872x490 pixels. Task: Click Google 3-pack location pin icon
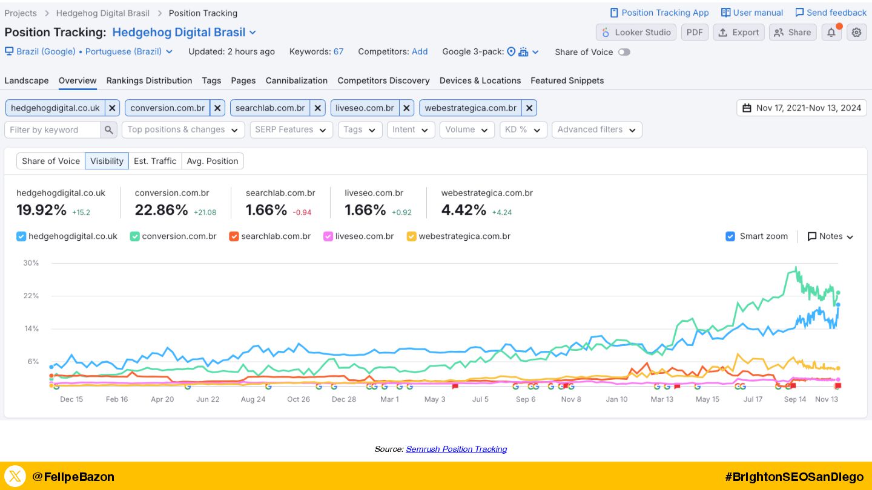(x=511, y=52)
